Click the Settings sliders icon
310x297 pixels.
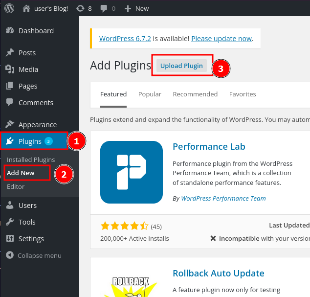10,238
